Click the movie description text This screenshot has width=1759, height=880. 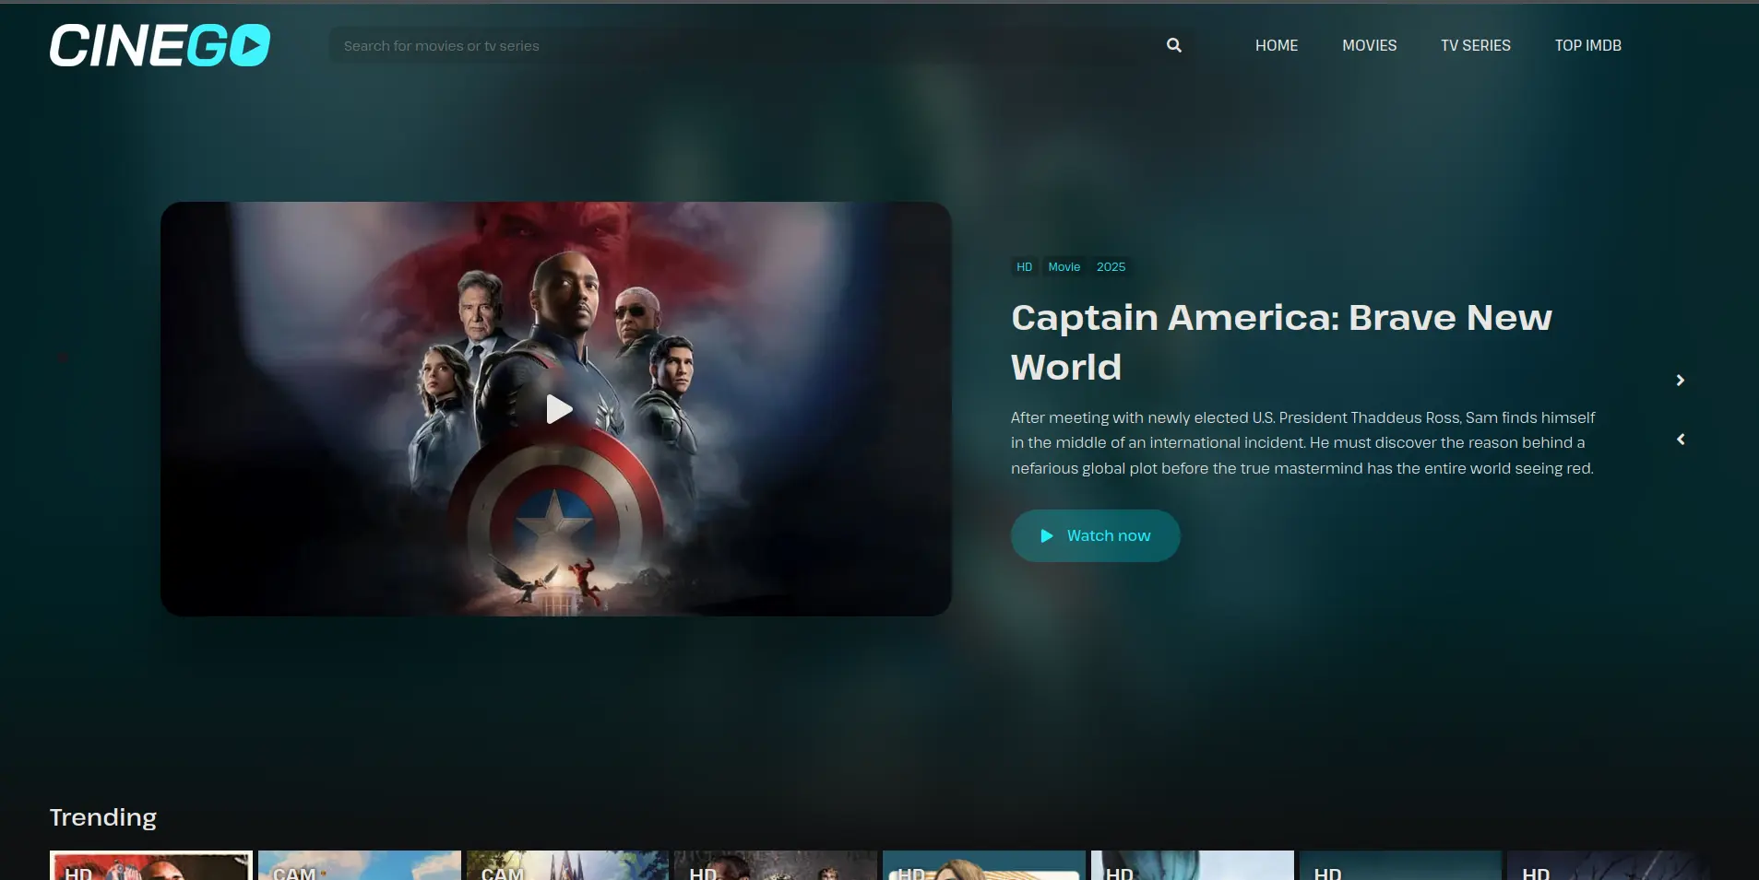click(x=1302, y=442)
